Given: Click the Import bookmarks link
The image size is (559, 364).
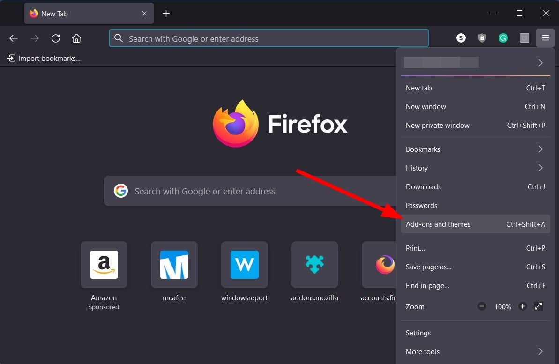Looking at the screenshot, I should 44,58.
